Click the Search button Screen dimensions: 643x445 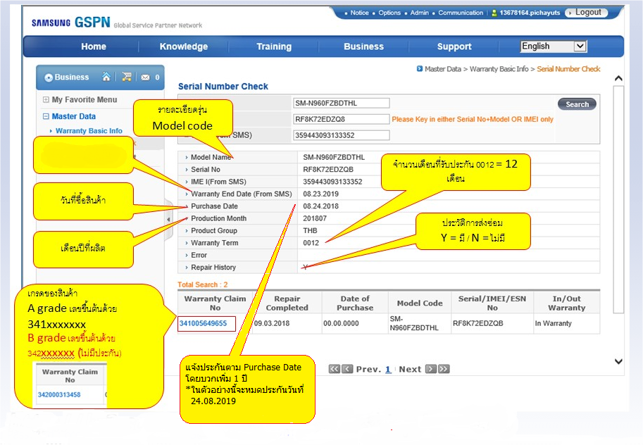pos(577,104)
